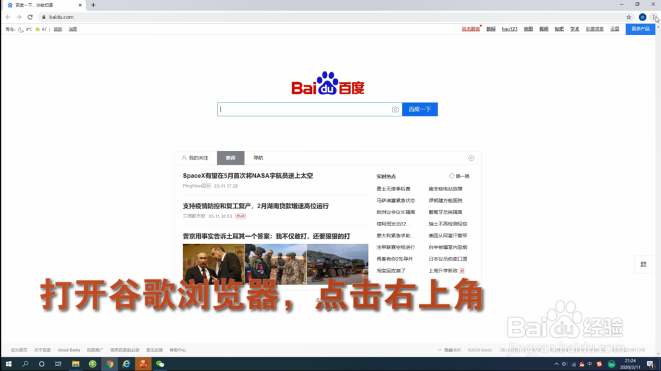Click the Baidu logo
Viewport: 661px width, 371px height.
pyautogui.click(x=328, y=83)
